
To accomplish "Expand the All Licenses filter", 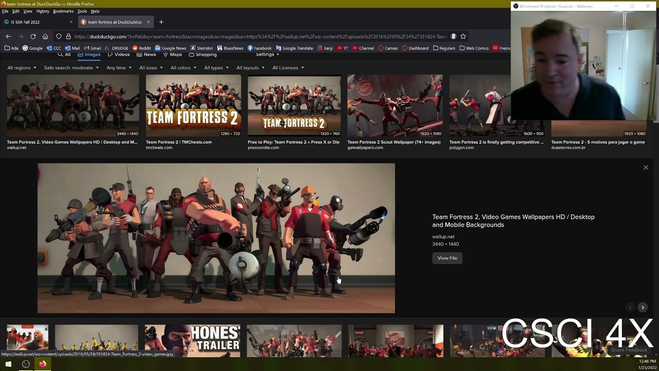I will pyautogui.click(x=288, y=68).
